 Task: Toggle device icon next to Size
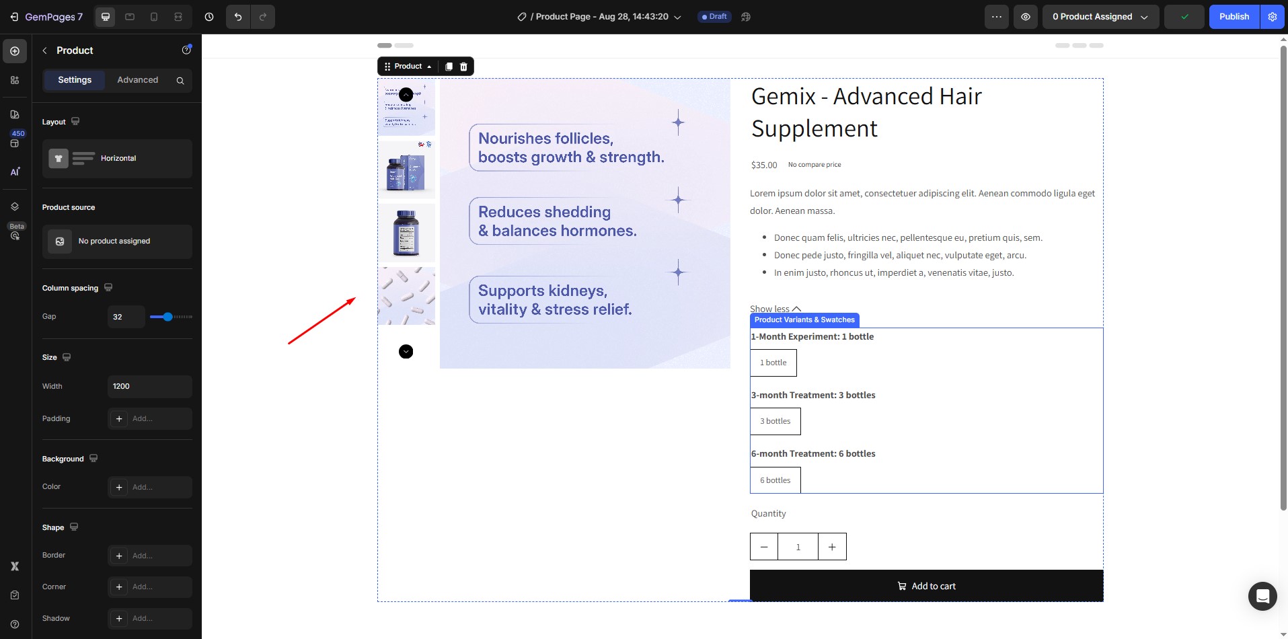67,357
